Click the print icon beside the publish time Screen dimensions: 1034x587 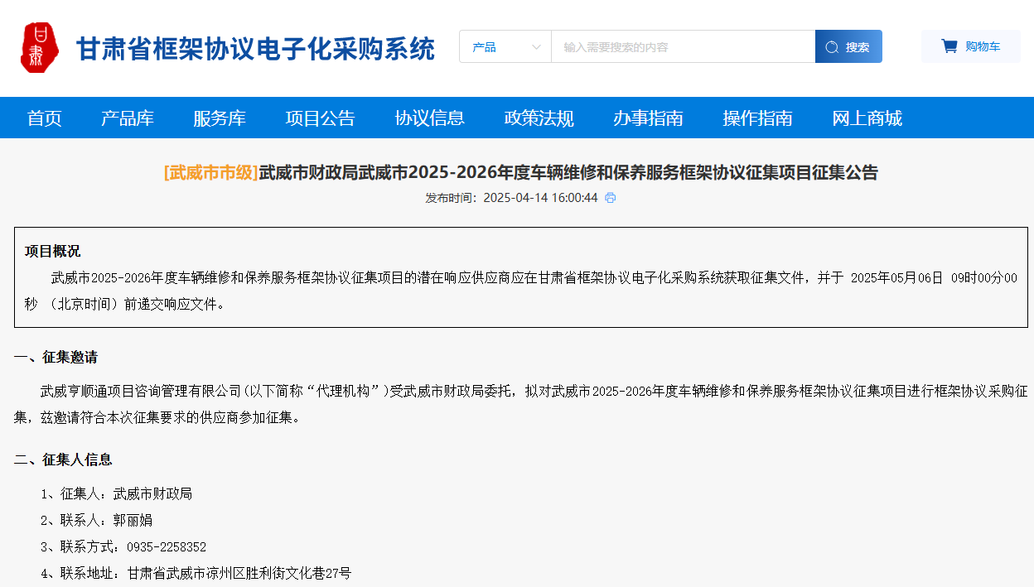[611, 198]
